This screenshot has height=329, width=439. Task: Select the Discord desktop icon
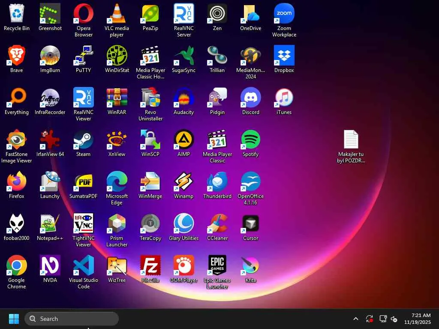pos(250,98)
